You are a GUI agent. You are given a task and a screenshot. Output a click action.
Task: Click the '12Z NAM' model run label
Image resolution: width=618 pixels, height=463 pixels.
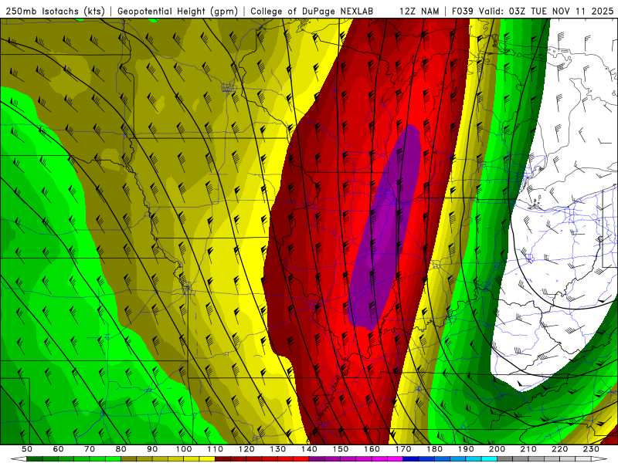pyautogui.click(x=419, y=12)
